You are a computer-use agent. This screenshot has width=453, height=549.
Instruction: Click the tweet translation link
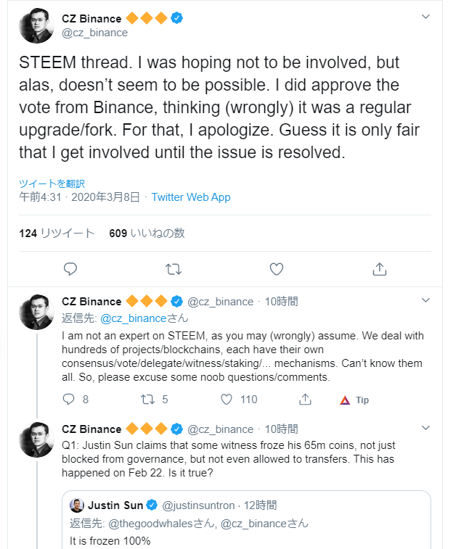click(52, 183)
